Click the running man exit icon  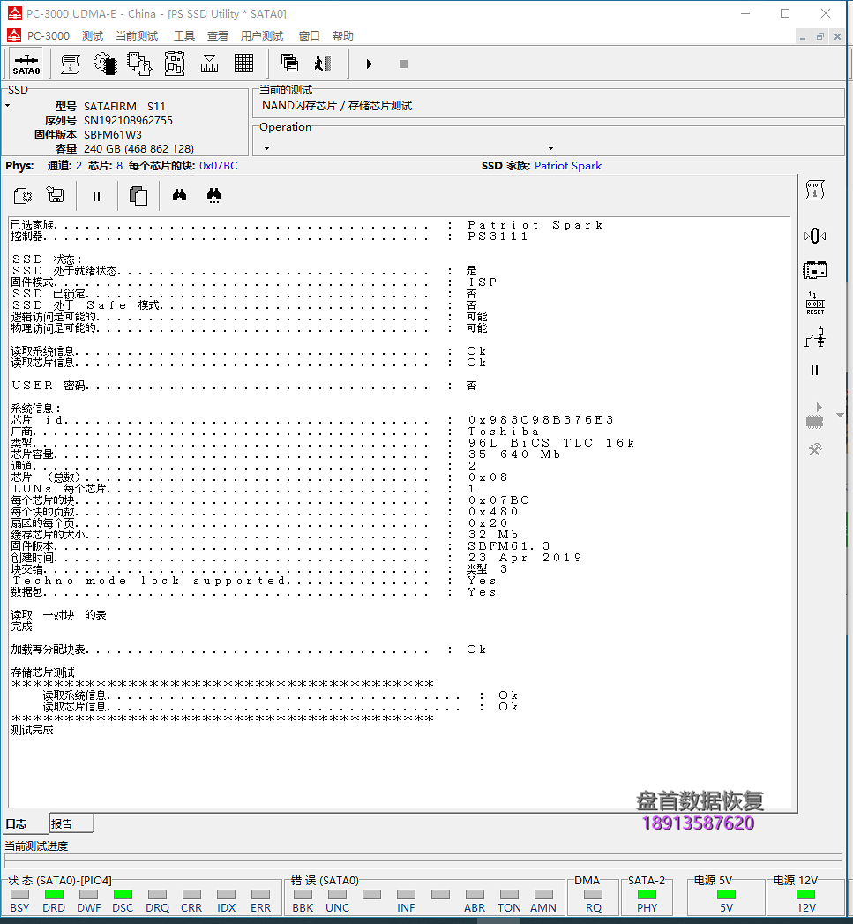tap(323, 63)
